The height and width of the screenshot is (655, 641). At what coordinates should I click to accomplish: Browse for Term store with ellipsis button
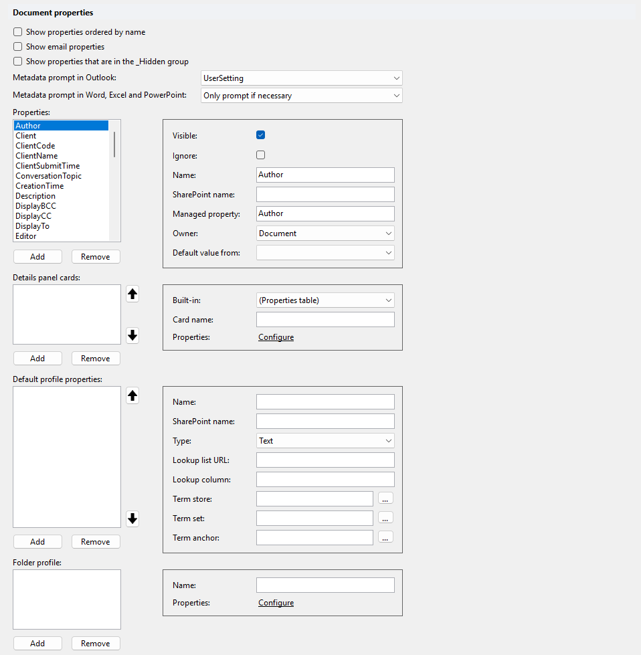pos(385,498)
